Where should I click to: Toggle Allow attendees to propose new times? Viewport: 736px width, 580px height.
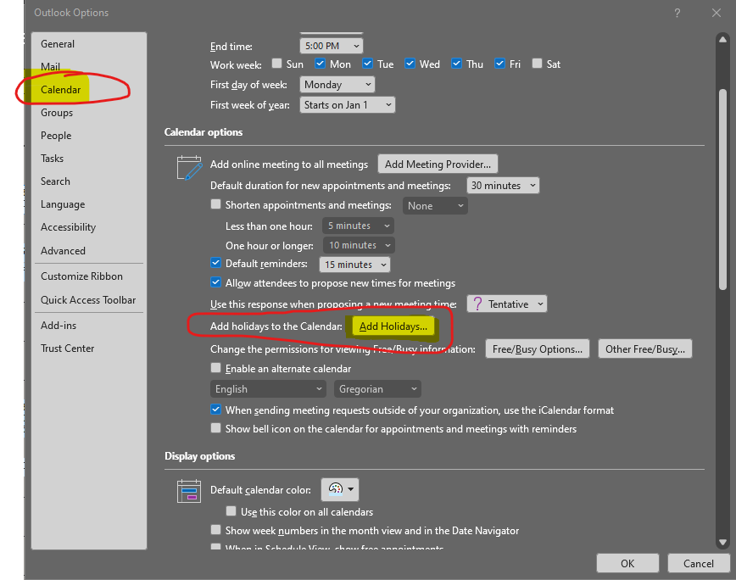216,282
